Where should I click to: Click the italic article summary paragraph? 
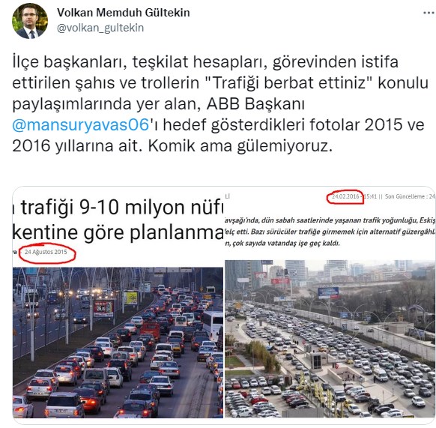point(330,232)
